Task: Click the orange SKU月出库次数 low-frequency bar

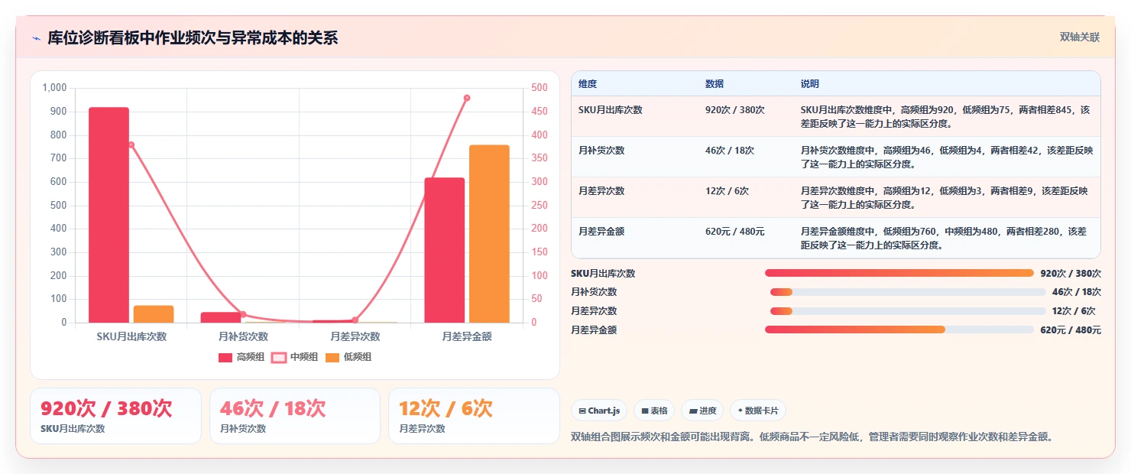Action: (x=154, y=313)
